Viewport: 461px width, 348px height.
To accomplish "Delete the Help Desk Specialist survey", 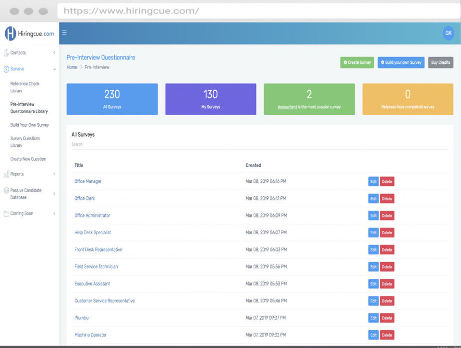I will click(x=387, y=232).
